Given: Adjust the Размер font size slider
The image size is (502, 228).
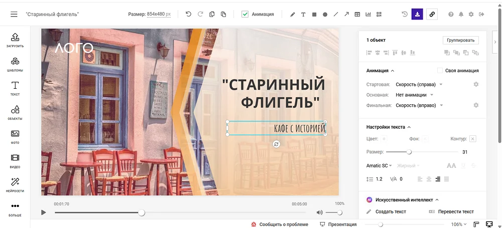Looking at the screenshot, I should coord(409,152).
